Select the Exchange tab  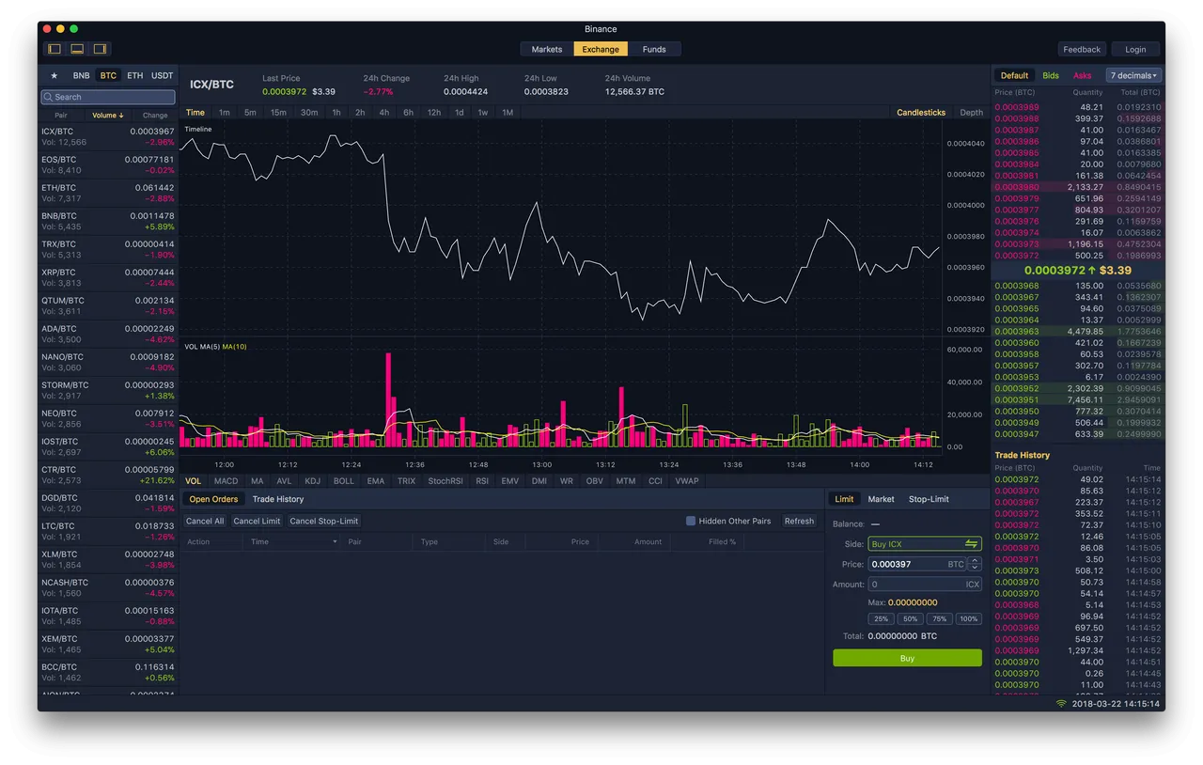pyautogui.click(x=601, y=49)
